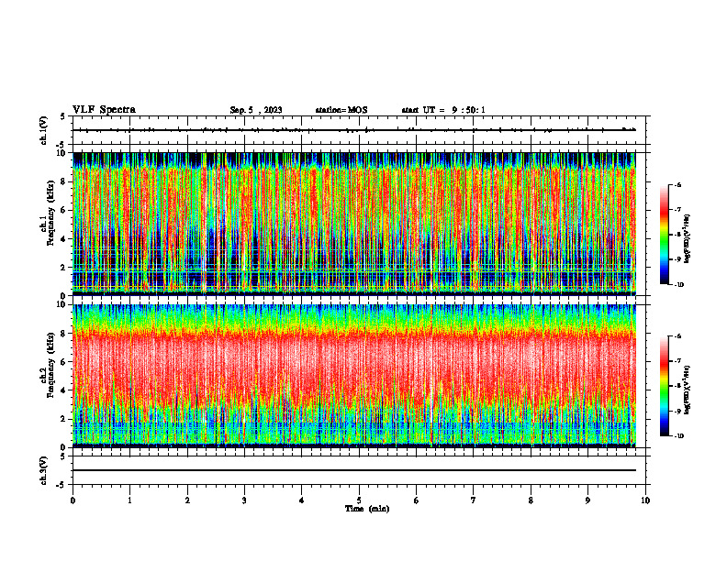Click the ch.2 "Frequency (kHz)" axis label

50,365
